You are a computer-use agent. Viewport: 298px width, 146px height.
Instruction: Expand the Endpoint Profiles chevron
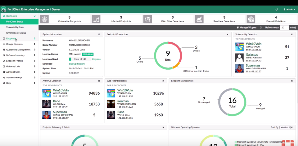click(34, 61)
